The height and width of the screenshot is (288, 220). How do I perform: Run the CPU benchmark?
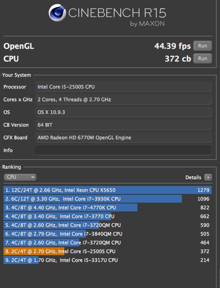pos(203,58)
